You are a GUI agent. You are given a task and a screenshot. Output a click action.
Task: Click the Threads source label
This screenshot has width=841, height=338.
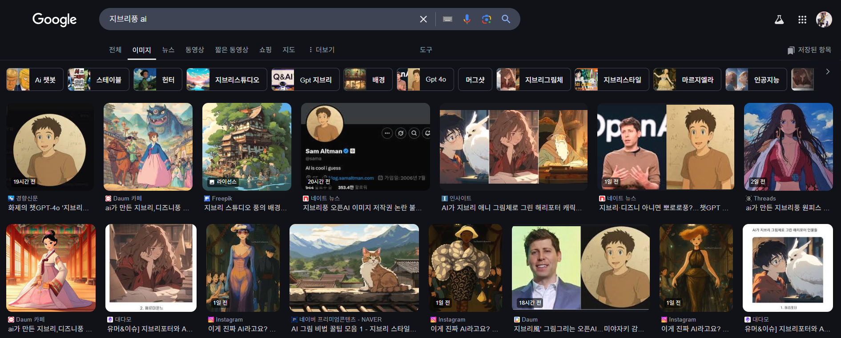(x=765, y=198)
